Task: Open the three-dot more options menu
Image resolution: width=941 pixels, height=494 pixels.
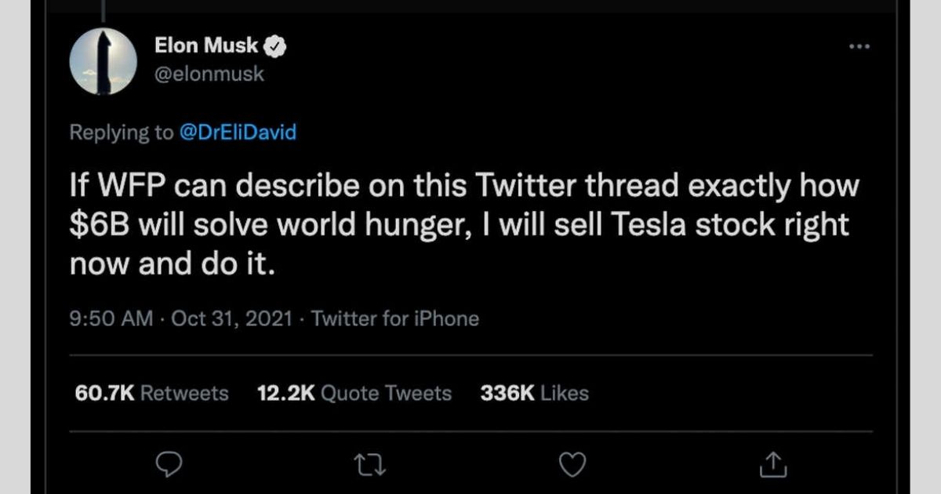Action: (x=859, y=46)
